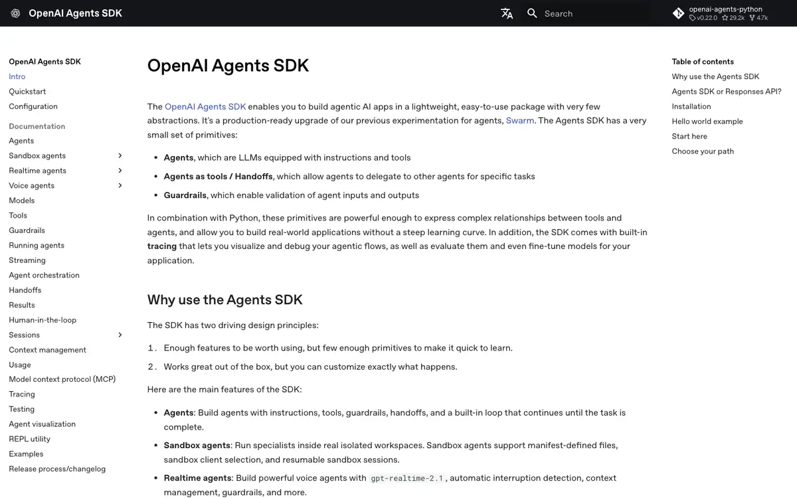Open Realtime agents in the sidebar
The width and height of the screenshot is (797, 498).
(x=37, y=171)
